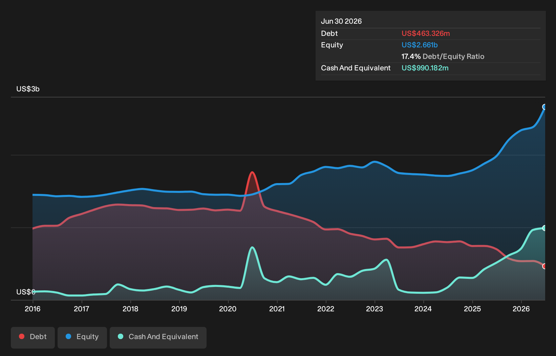This screenshot has height=356, width=556.
Task: Click the US$2.661b equity value
Action: click(x=420, y=45)
